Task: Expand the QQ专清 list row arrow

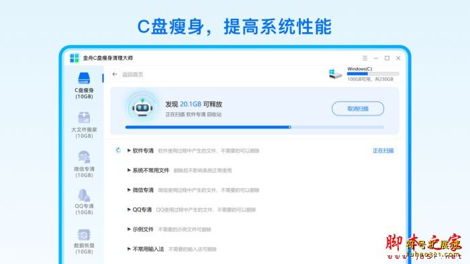Action: tap(129, 210)
